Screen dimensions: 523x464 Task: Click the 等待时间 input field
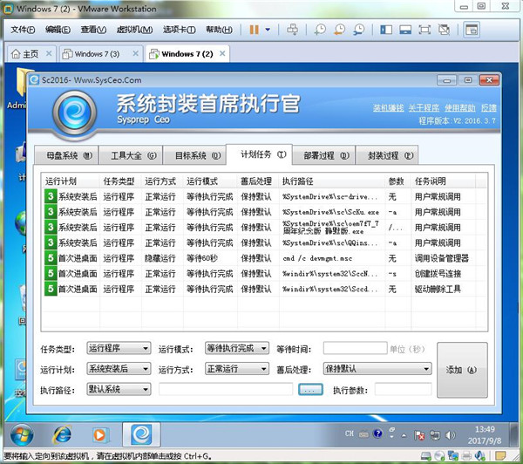(x=355, y=348)
